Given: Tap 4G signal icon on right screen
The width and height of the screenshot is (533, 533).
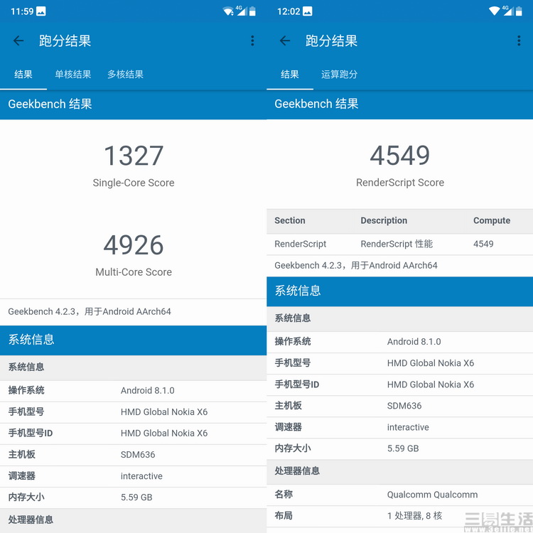Looking at the screenshot, I should 507,11.
